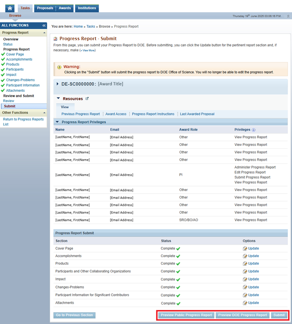The width and height of the screenshot is (292, 324).
Task: Click the Privileges info icon
Action: [253, 130]
